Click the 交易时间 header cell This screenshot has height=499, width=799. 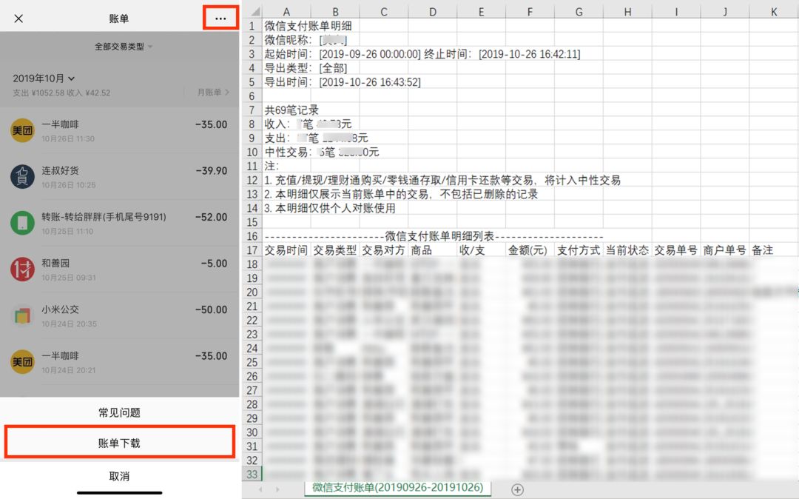click(286, 250)
